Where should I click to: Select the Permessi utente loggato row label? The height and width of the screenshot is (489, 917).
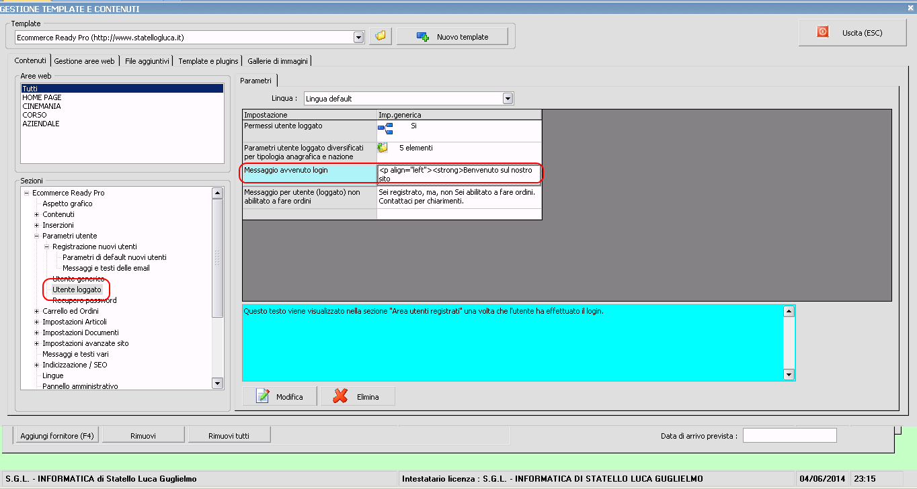pos(309,131)
